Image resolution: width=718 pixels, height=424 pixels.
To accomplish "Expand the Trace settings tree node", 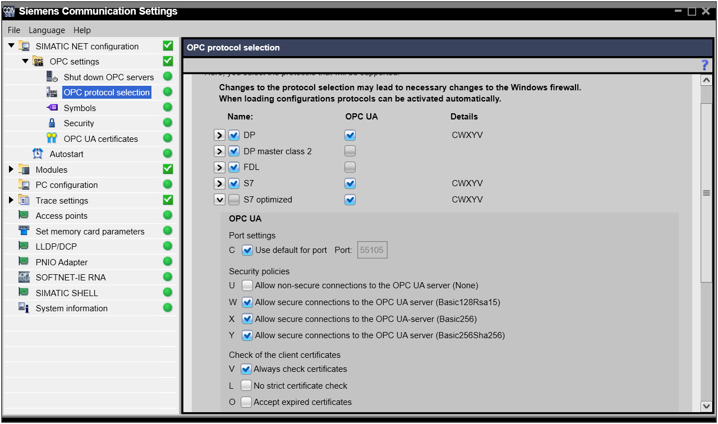I will coord(11,200).
